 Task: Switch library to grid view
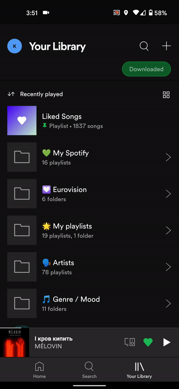(x=166, y=95)
